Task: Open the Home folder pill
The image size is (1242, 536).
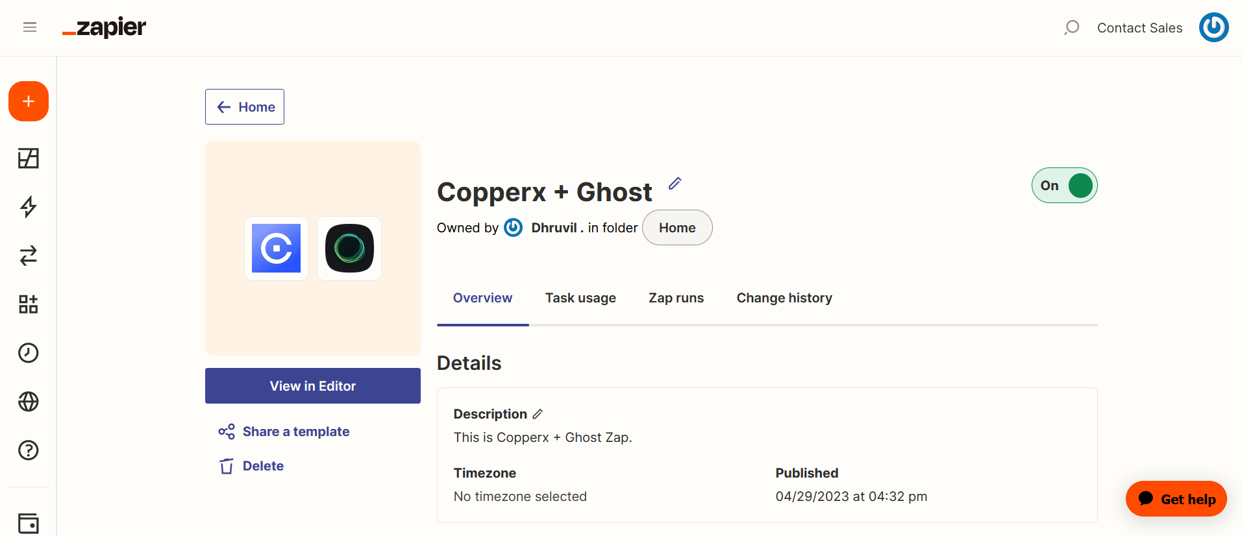Action: tap(677, 228)
